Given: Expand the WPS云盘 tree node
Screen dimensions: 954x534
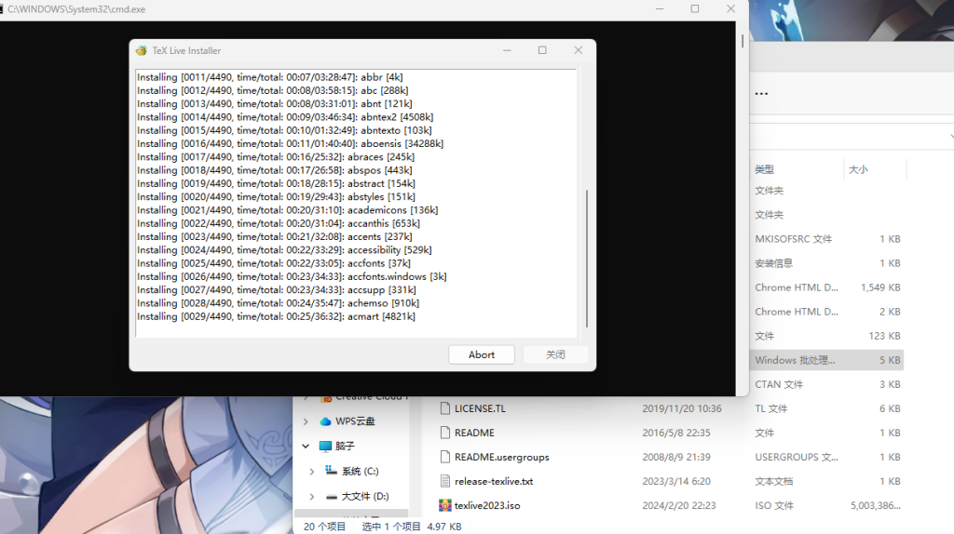Looking at the screenshot, I should pos(306,421).
